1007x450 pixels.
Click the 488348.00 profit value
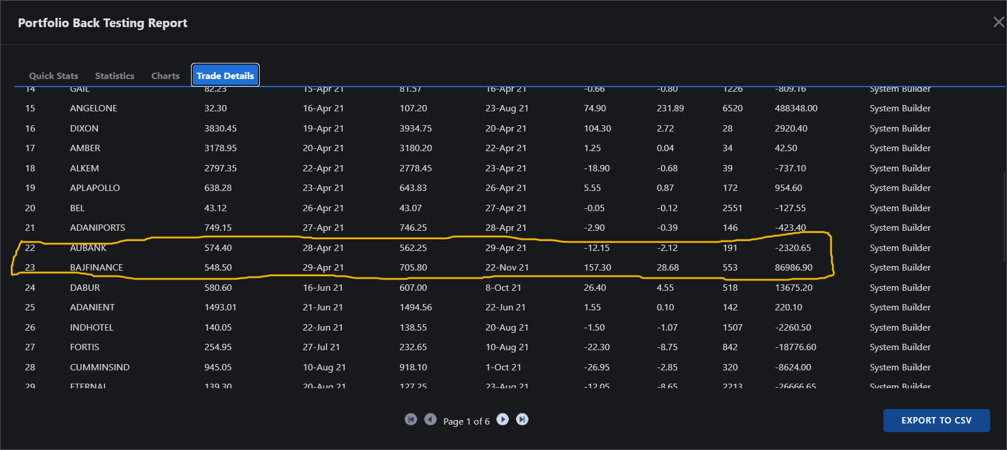[x=796, y=108]
